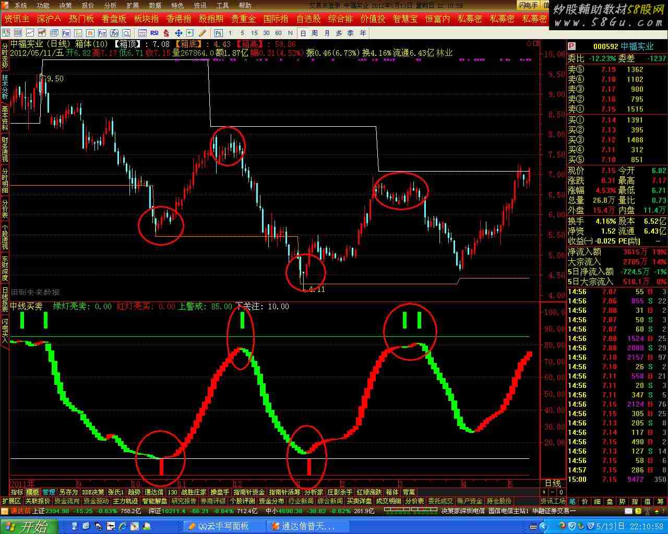
Task: Select the 15-minute period button
Action: (x=254, y=33)
